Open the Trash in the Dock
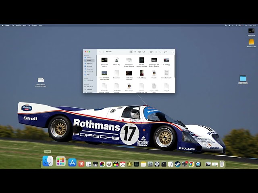258x193 pixels. pyautogui.click(x=222, y=164)
